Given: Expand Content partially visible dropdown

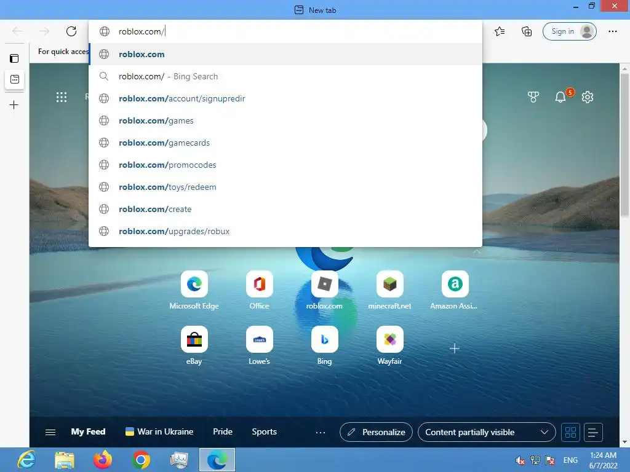Looking at the screenshot, I should click(x=487, y=432).
